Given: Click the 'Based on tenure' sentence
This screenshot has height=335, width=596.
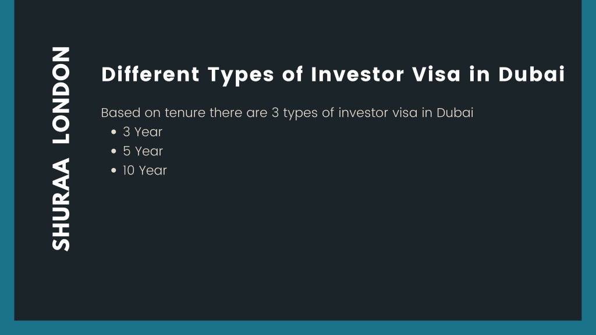Looking at the screenshot, I should pos(287,113).
